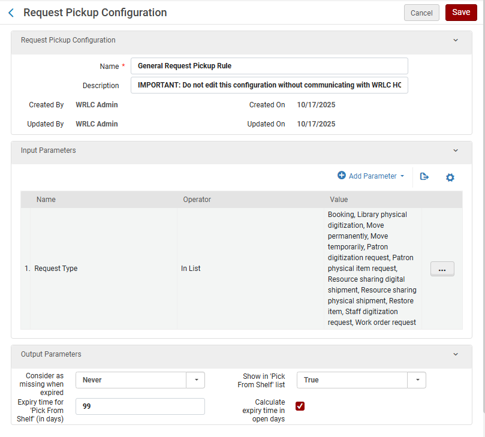Click the Expiry time days field
The width and height of the screenshot is (485, 437).
(140, 406)
